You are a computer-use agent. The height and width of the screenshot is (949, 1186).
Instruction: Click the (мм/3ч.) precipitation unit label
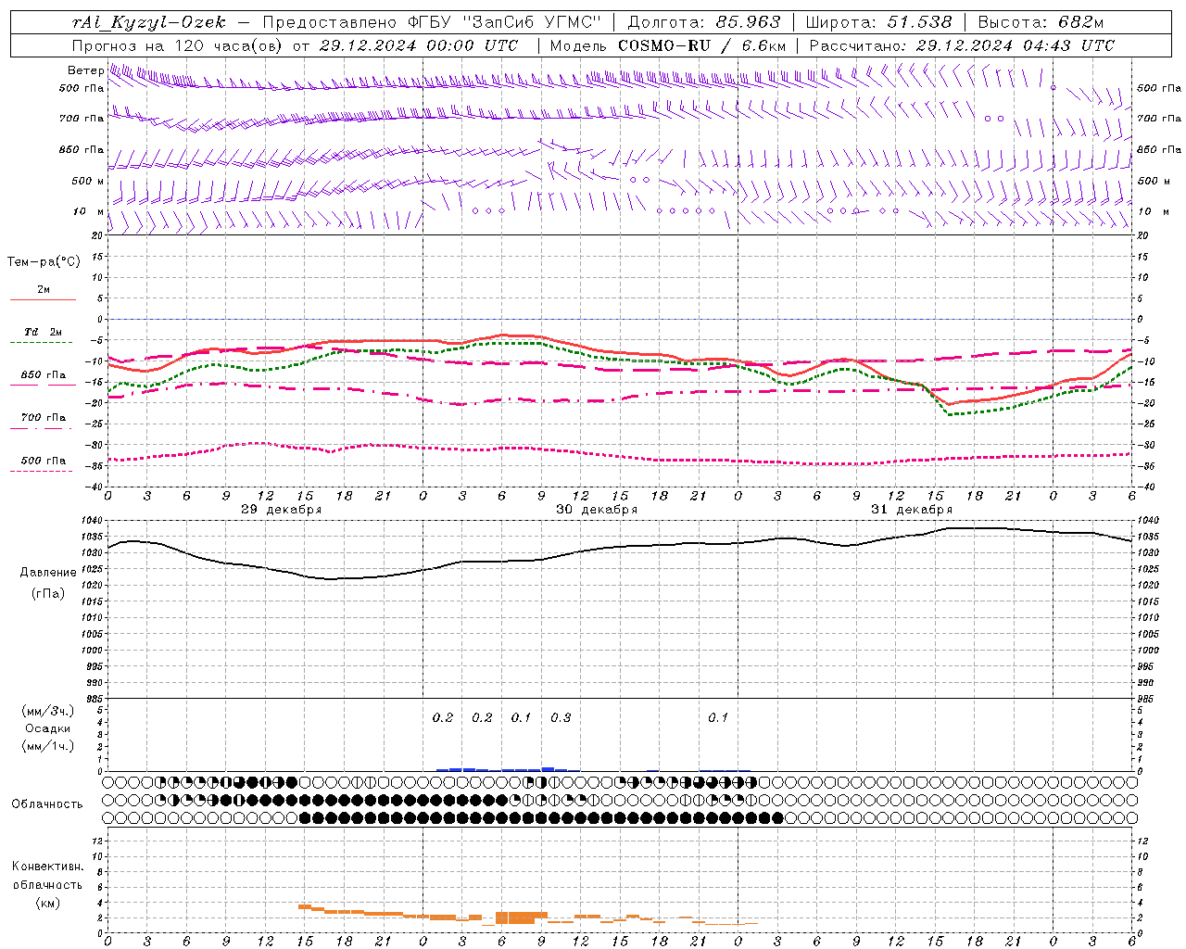coord(48,711)
